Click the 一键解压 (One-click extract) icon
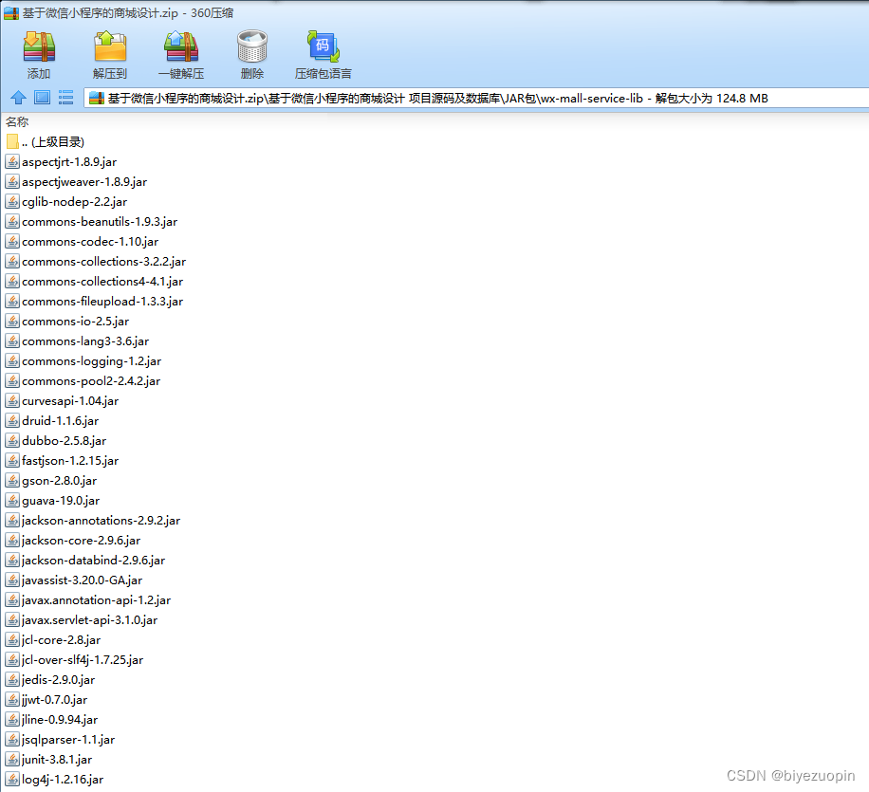Screen dimensions: 869x792 [x=181, y=47]
